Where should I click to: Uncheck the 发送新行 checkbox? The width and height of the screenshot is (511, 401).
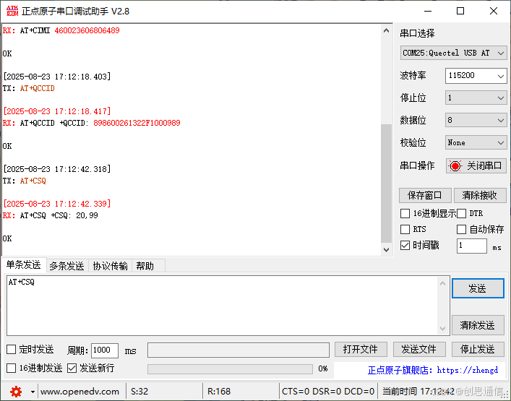tap(72, 368)
